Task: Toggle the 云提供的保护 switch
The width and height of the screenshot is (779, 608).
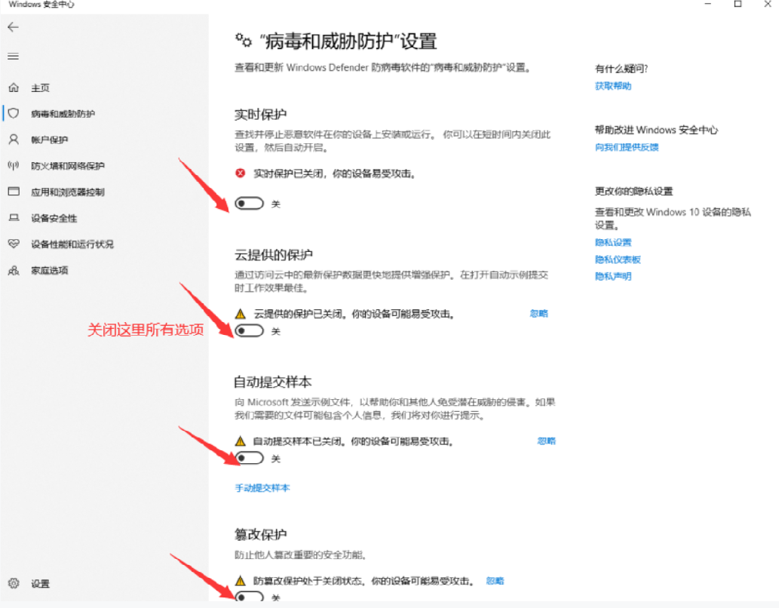Action: [x=250, y=330]
